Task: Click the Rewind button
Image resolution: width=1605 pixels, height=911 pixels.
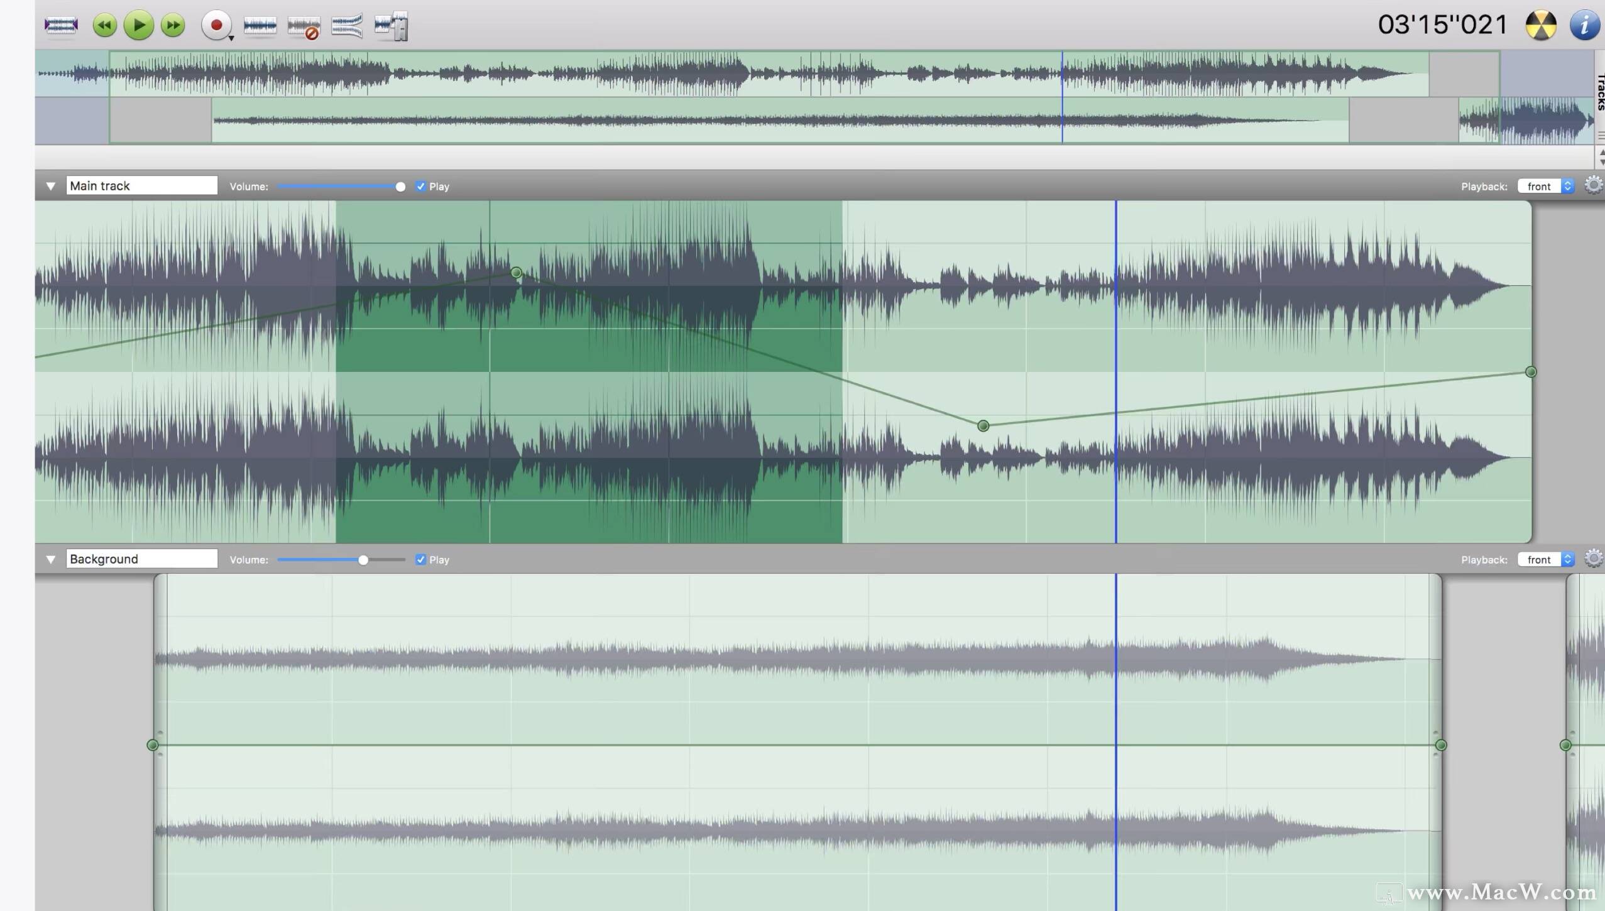Action: [x=105, y=25]
